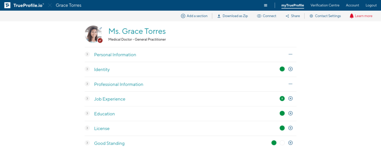Viewport: 381px width, 165px height.
Task: Open Contact Settings
Action: point(325,16)
